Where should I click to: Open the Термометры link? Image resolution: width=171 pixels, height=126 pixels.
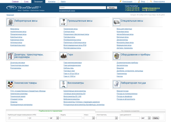pos(122,74)
